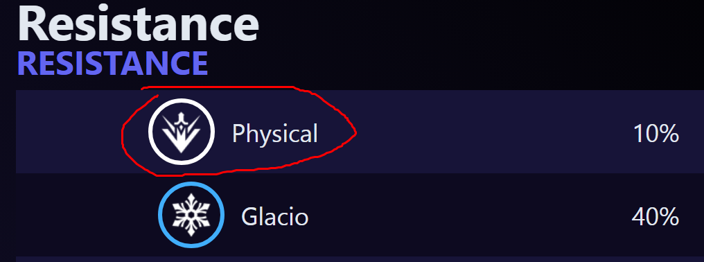This screenshot has height=262, width=704.
Task: Highlight the Physical resistance row
Action: (360, 132)
